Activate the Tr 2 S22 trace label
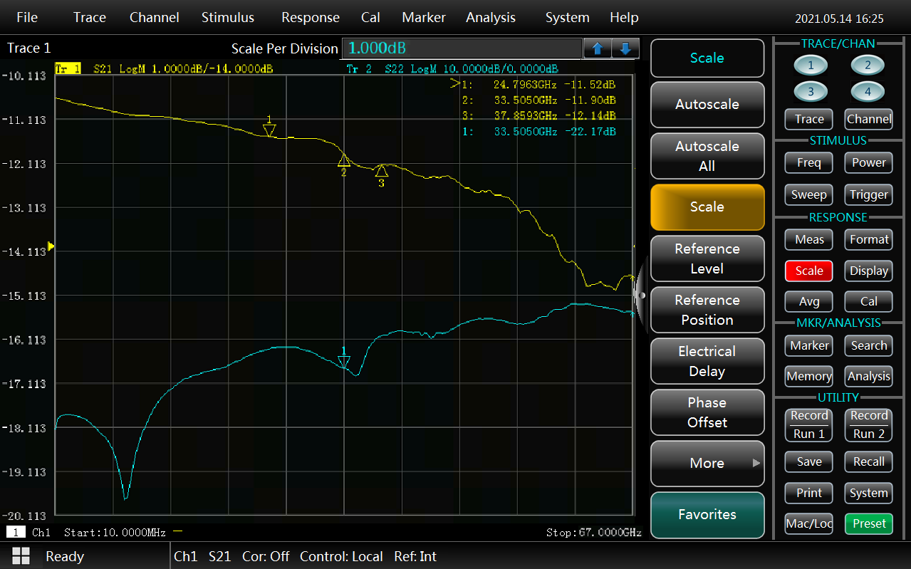The width and height of the screenshot is (911, 569). tap(452, 69)
